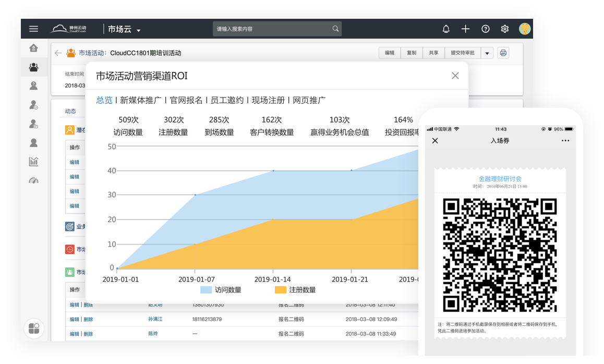604x364 pixels.
Task: Click the 编辑 button in header
Action: coord(390,53)
